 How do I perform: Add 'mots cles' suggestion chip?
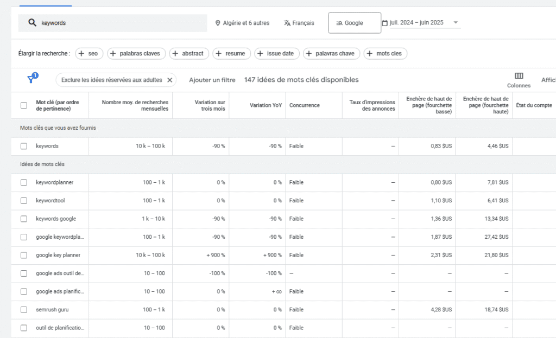click(385, 53)
